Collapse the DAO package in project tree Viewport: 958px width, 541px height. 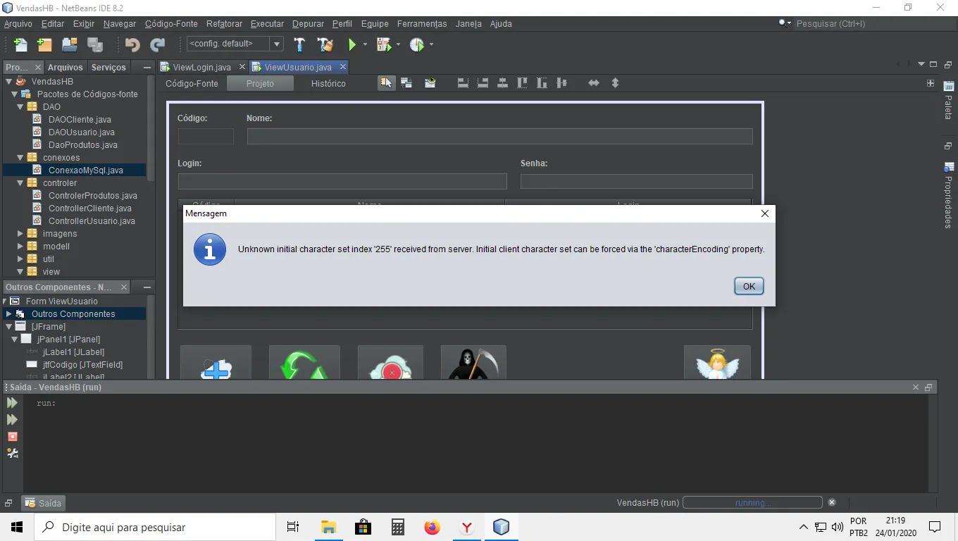coord(20,107)
